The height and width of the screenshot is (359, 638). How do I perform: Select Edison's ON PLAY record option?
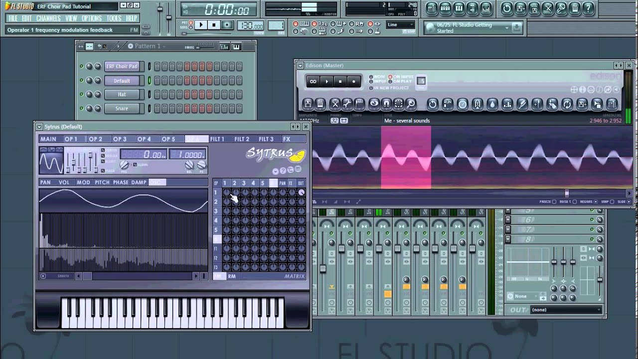click(391, 81)
